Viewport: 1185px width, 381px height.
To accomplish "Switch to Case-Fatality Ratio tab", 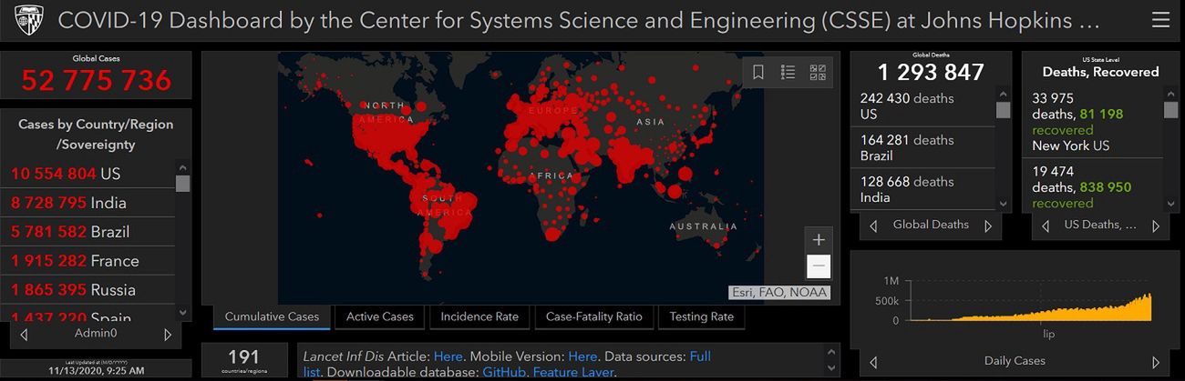I will (x=593, y=316).
